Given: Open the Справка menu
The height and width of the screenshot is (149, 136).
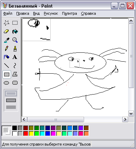Looking at the screenshot, I should click(88, 13).
